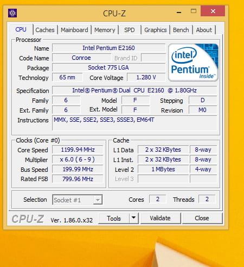The width and height of the screenshot is (244, 267).
Task: Click the Instructions text box
Action: (x=134, y=123)
